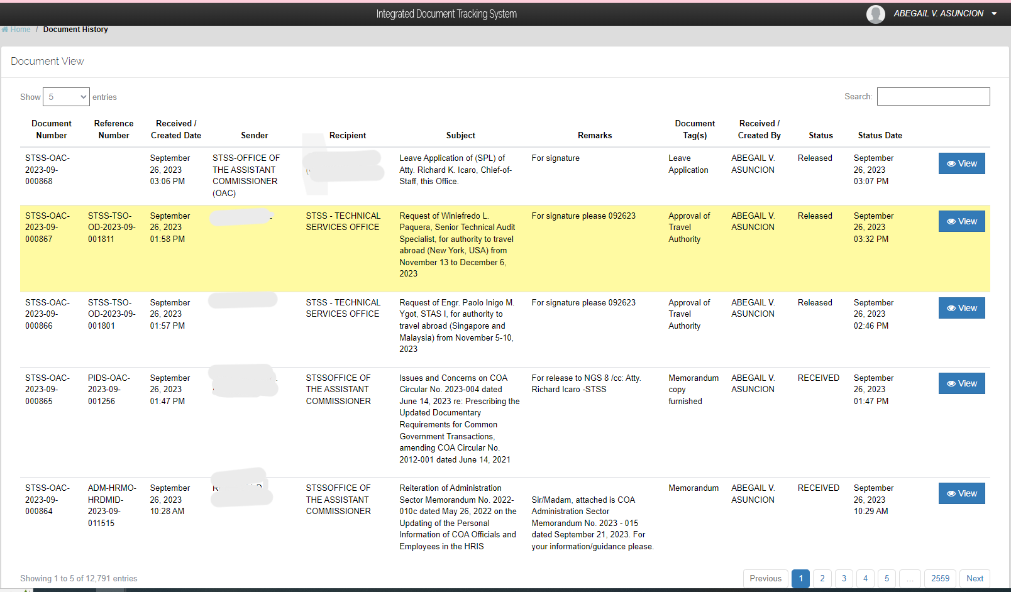Go to pagination page 4
Image resolution: width=1011 pixels, height=592 pixels.
click(x=865, y=579)
